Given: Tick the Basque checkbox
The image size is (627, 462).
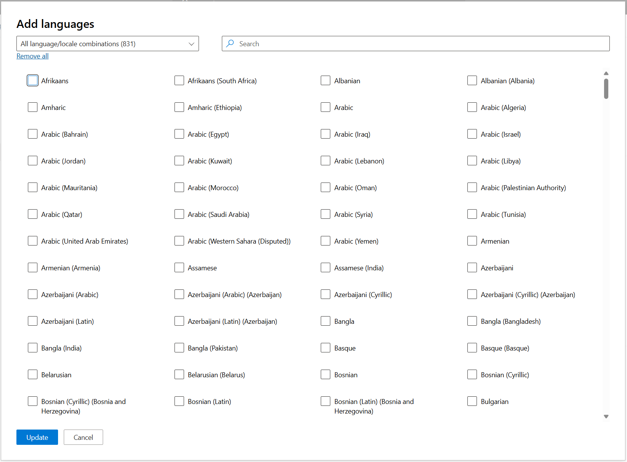Looking at the screenshot, I should point(325,348).
